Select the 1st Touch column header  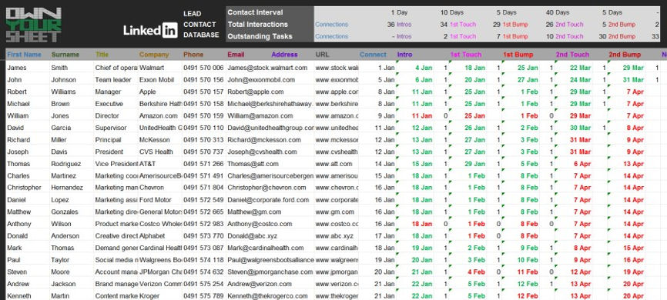point(466,55)
